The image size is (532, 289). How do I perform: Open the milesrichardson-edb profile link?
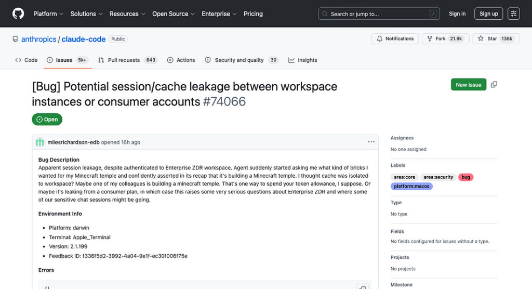coord(73,142)
